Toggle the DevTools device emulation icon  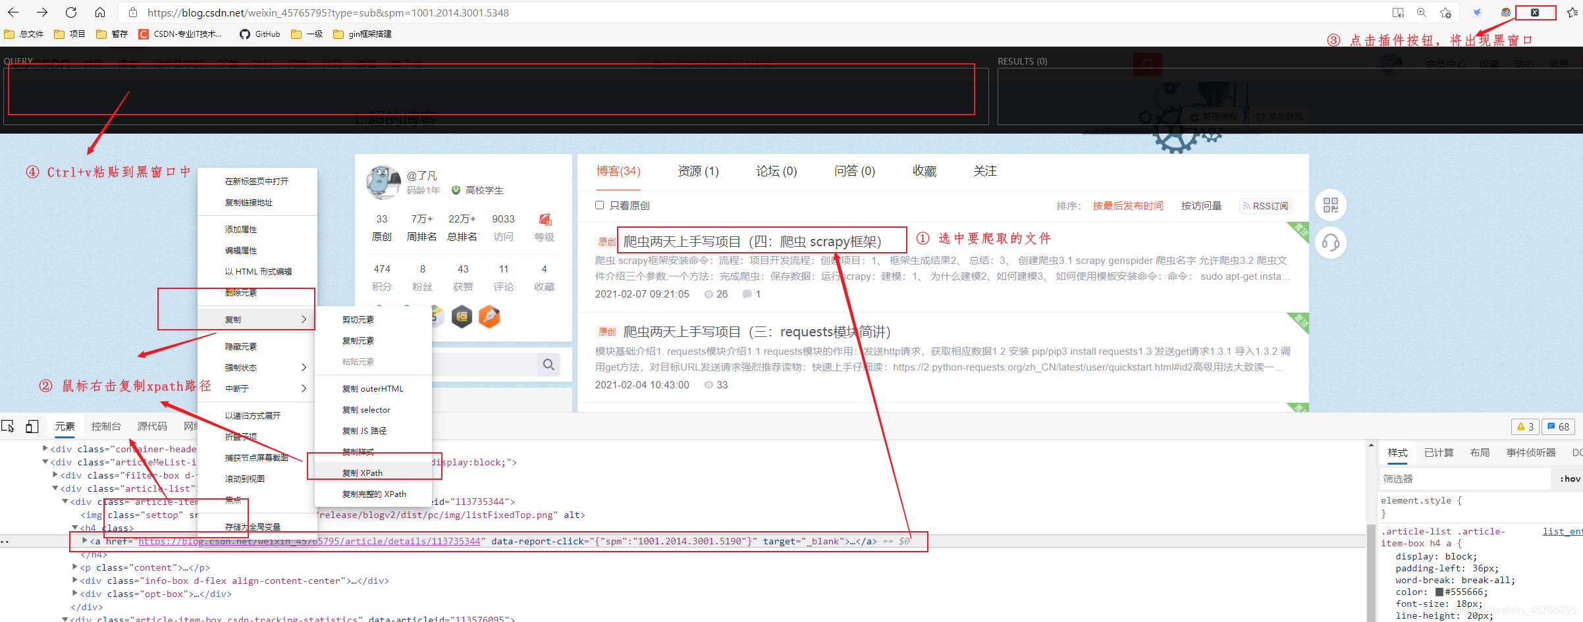click(32, 427)
